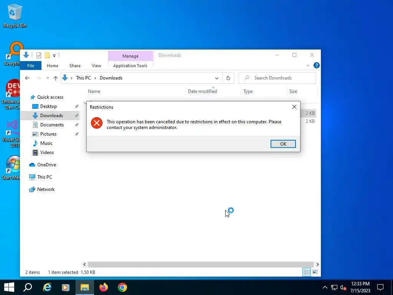Click scroll right arrow on horizontal scrollbar
The height and width of the screenshot is (295, 393).
[317, 264]
